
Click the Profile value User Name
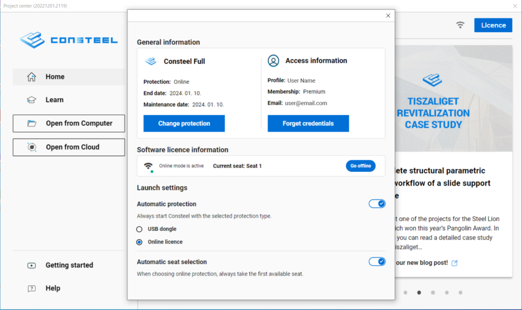pos(301,81)
